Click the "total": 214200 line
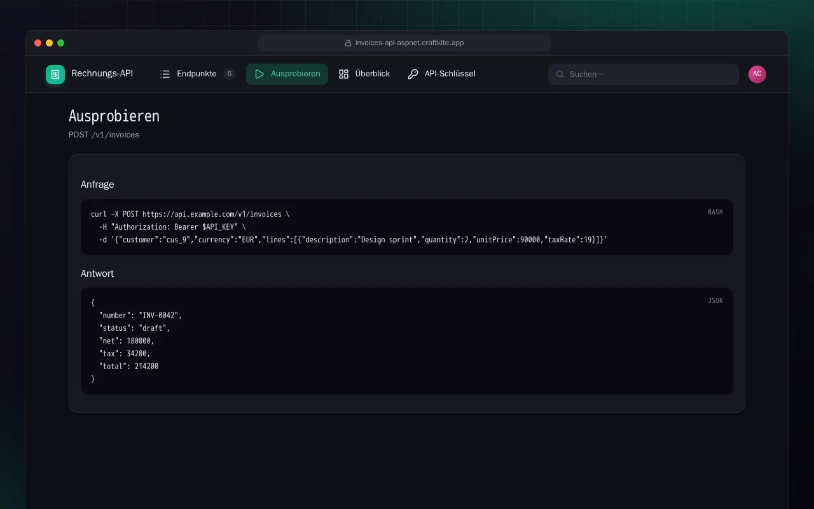 point(128,366)
